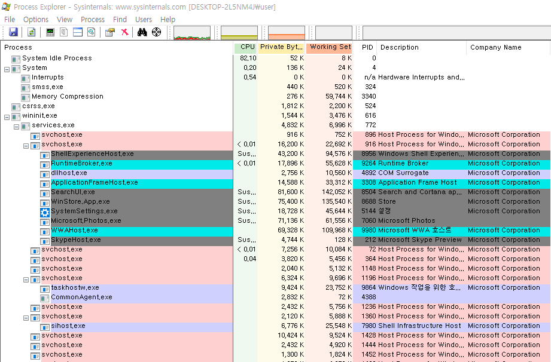
Task: Sort by the Description column header
Action: tap(421, 47)
